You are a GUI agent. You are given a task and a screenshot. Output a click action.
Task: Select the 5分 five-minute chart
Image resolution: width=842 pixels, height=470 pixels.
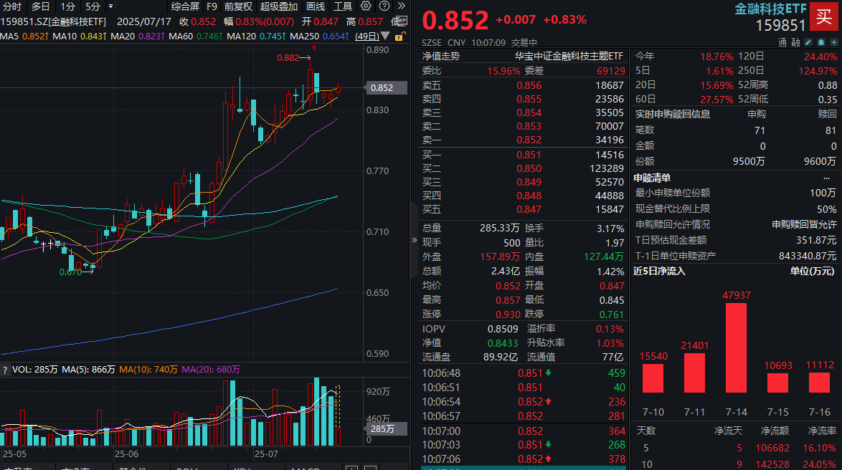click(x=93, y=6)
